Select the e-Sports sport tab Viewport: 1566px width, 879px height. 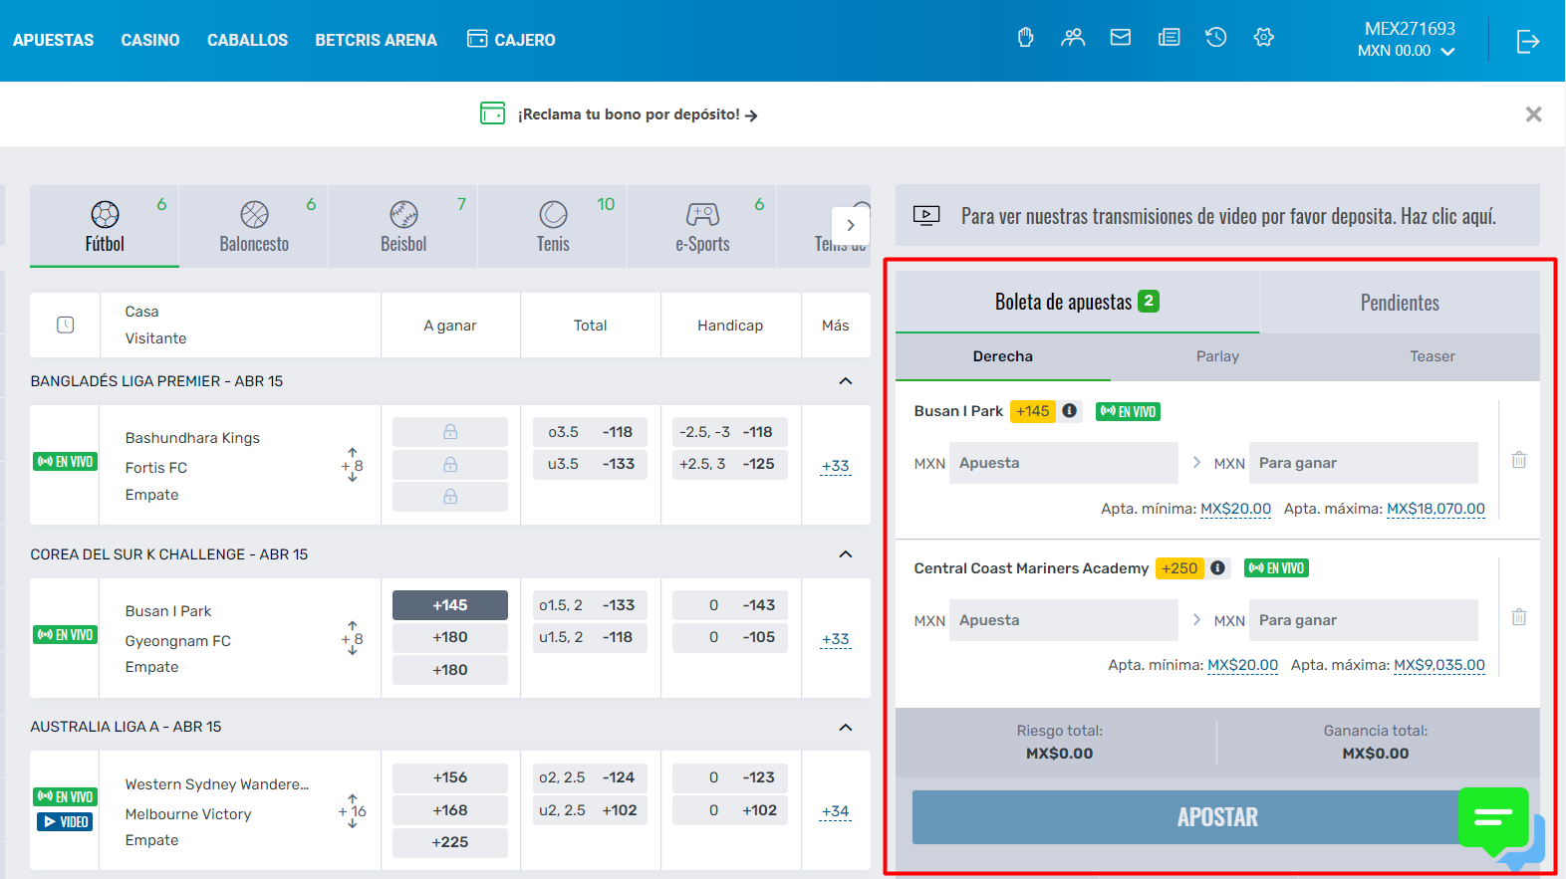point(702,226)
